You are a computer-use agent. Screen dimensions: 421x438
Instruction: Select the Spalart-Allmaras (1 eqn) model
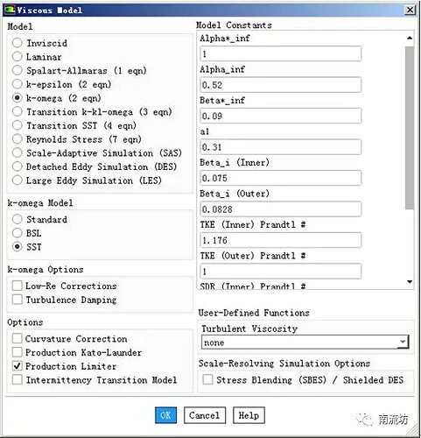click(x=18, y=70)
